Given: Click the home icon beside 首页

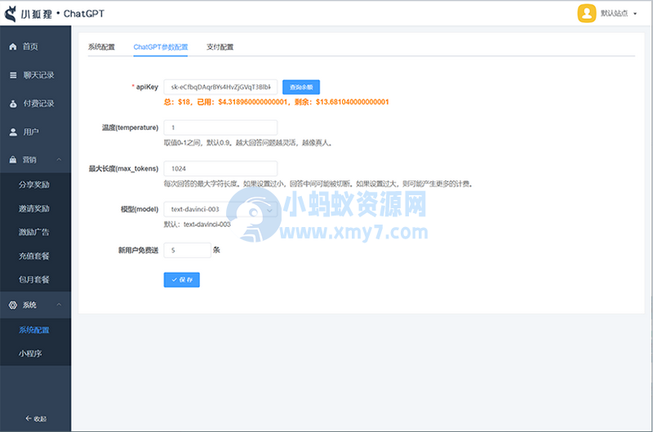Looking at the screenshot, I should click(x=13, y=47).
